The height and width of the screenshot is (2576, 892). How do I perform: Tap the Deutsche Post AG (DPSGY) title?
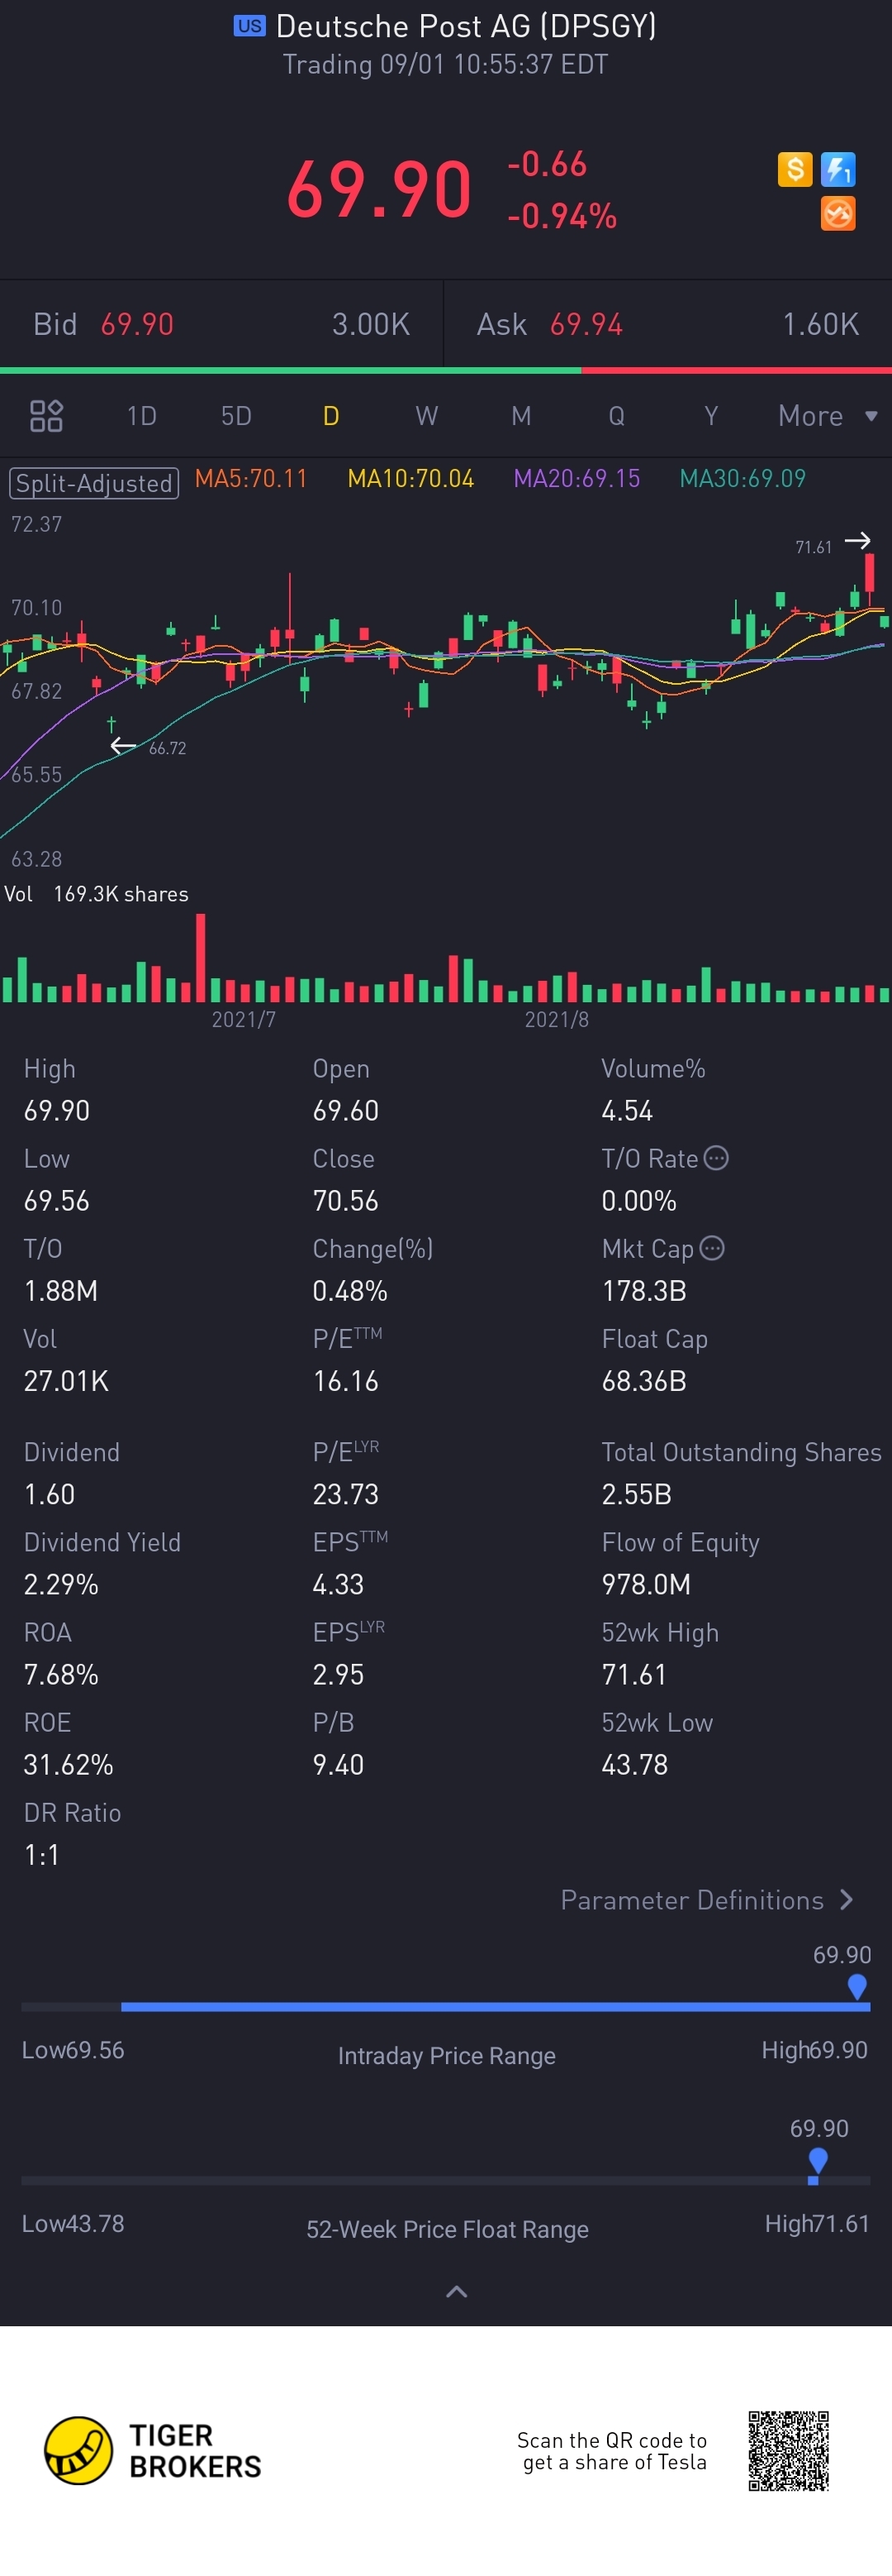pos(467,26)
